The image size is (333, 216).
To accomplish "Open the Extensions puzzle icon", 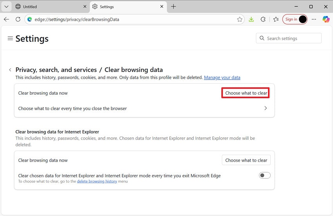I will pyautogui.click(x=263, y=19).
